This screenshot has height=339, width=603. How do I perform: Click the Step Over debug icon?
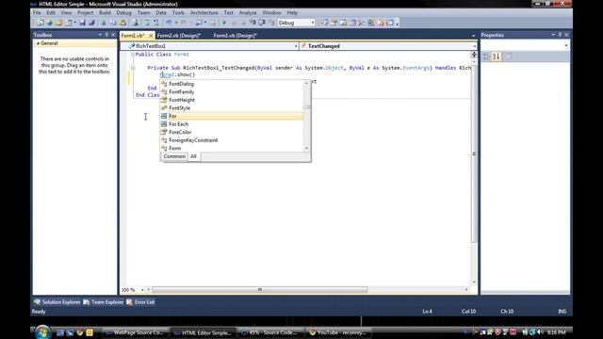262,23
